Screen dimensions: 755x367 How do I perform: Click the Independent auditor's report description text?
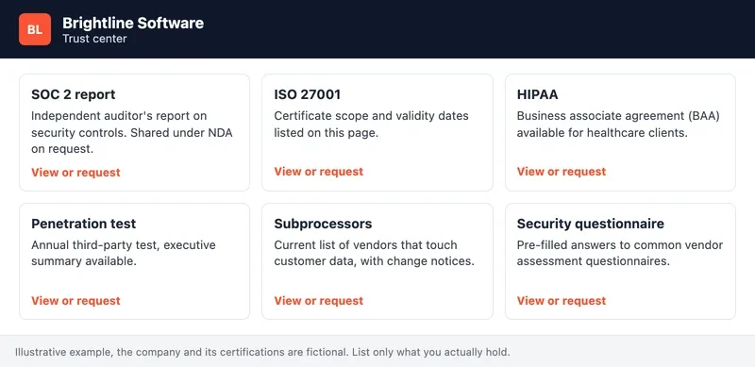point(132,132)
